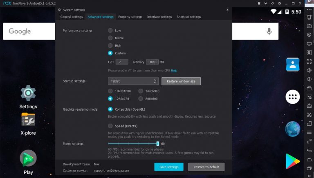Enable Speed (DirectX) rendering mode

pyautogui.click(x=110, y=126)
